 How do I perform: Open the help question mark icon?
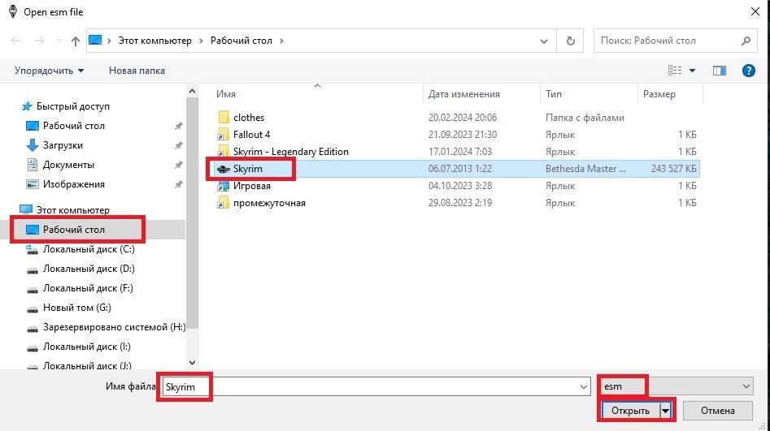pos(749,71)
